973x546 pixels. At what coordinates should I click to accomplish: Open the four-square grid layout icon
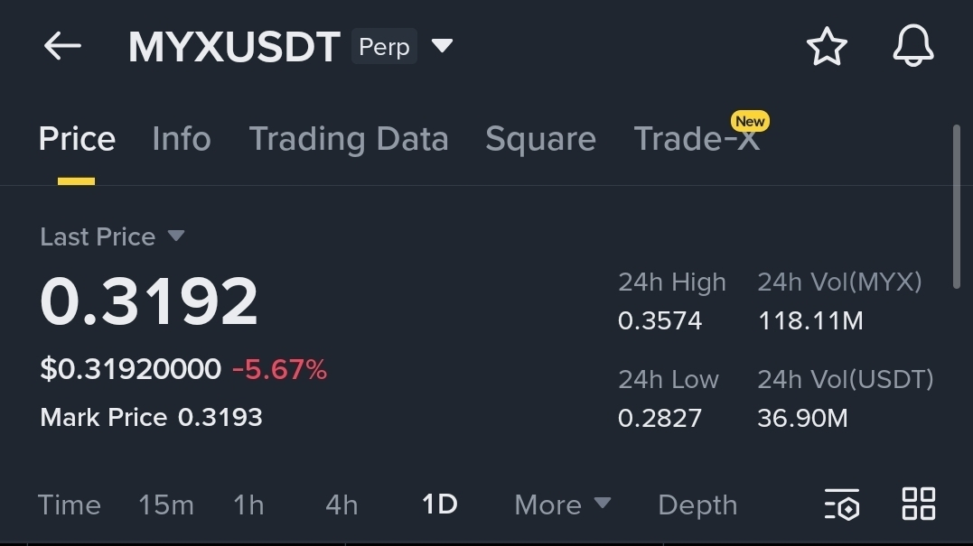click(x=919, y=504)
